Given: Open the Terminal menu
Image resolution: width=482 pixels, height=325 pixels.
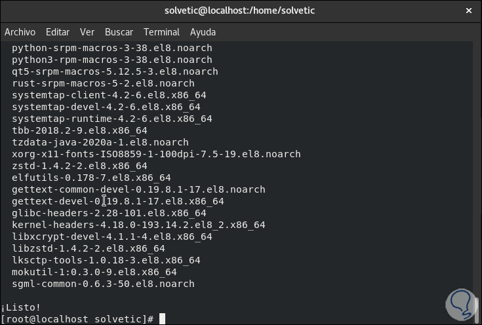Looking at the screenshot, I should 161,32.
